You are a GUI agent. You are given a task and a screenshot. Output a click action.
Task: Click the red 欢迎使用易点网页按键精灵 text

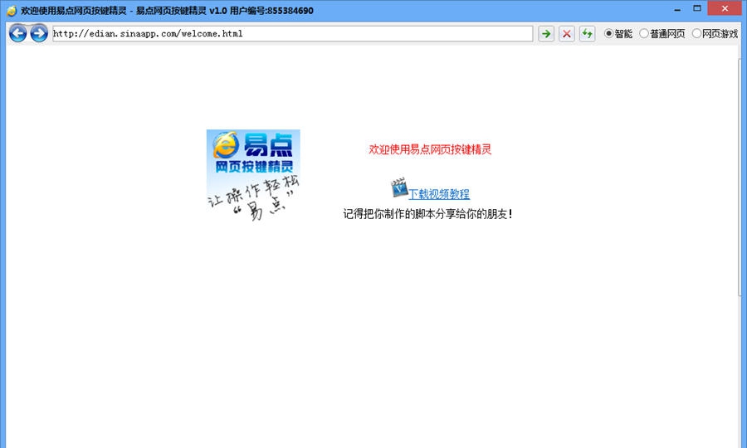(430, 149)
